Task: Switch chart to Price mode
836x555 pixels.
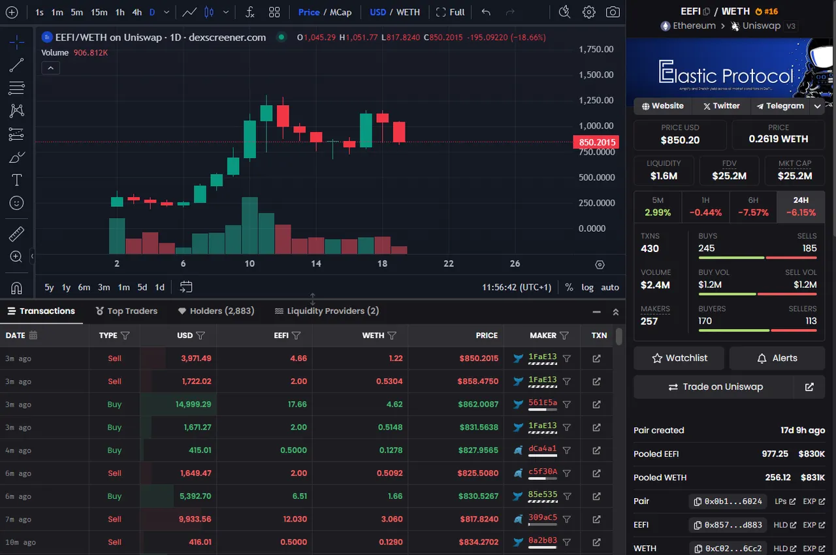Action: click(x=309, y=12)
